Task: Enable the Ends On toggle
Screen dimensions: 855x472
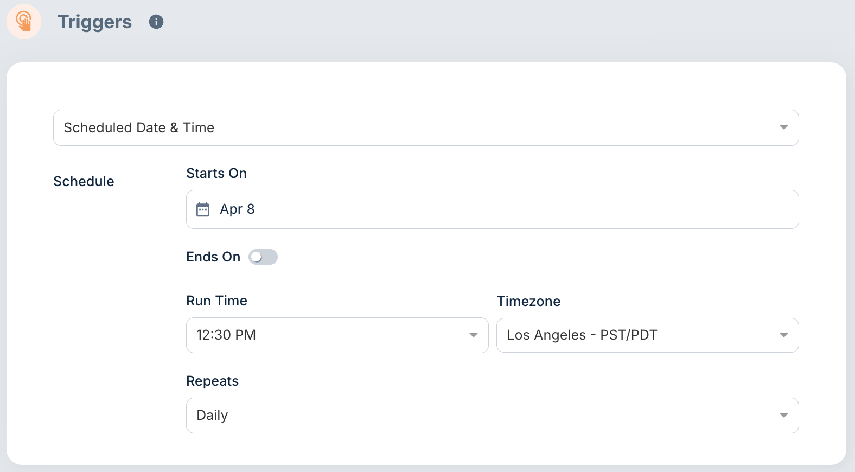Action: click(x=263, y=257)
